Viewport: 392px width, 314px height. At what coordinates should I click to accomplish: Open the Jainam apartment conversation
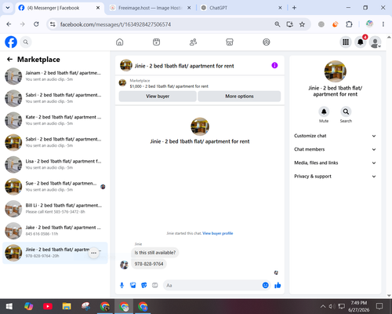tap(55, 76)
